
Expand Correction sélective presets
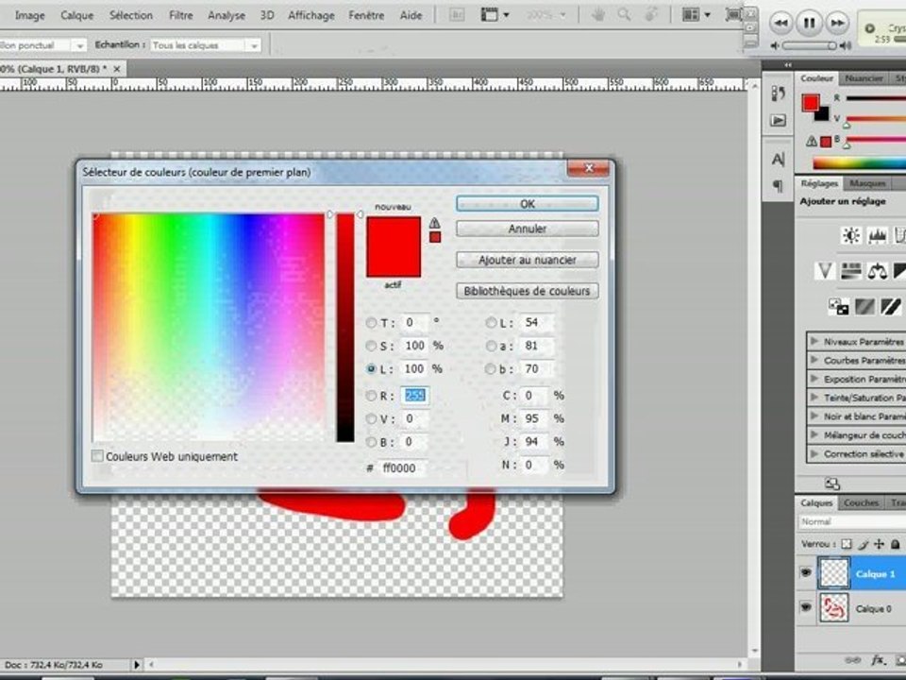[x=814, y=453]
